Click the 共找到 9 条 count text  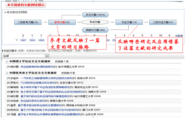[x=68, y=73]
